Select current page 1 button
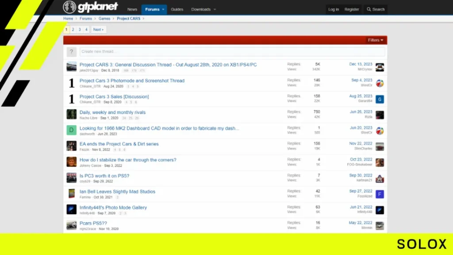The width and height of the screenshot is (453, 255). [66, 30]
